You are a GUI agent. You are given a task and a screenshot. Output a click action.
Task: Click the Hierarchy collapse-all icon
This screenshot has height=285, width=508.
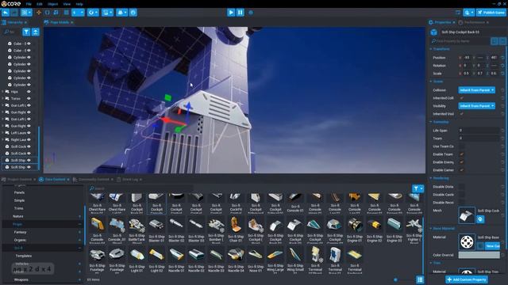coord(36,32)
